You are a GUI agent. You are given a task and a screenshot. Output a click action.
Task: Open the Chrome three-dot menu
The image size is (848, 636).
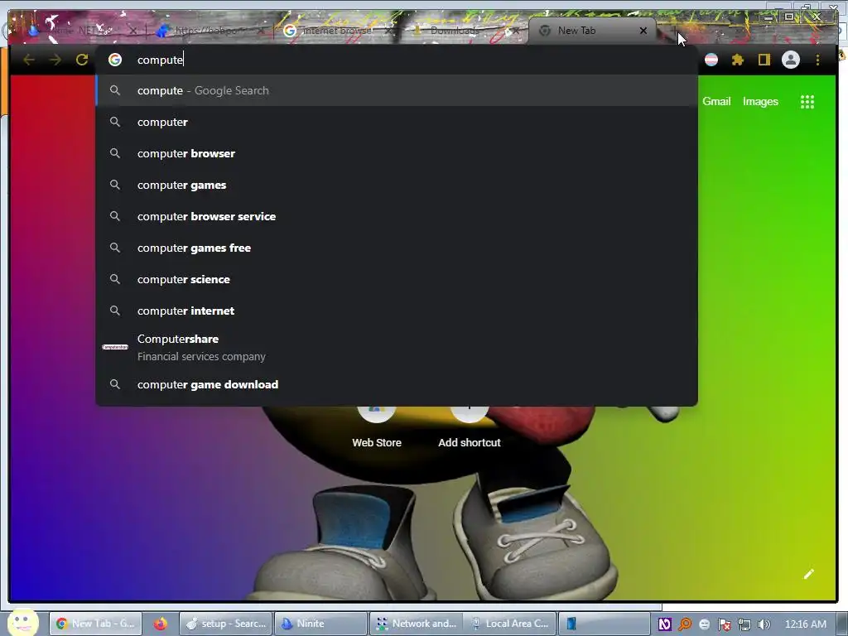point(817,60)
